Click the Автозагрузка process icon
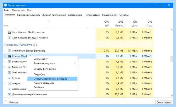The image size is (176, 107). (x=9, y=89)
